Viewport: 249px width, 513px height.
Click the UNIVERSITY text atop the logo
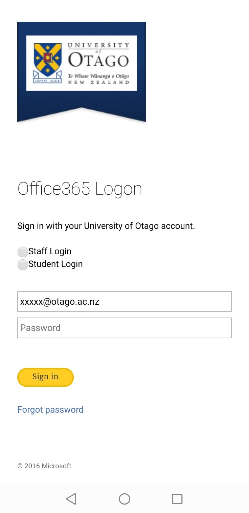pyautogui.click(x=98, y=45)
